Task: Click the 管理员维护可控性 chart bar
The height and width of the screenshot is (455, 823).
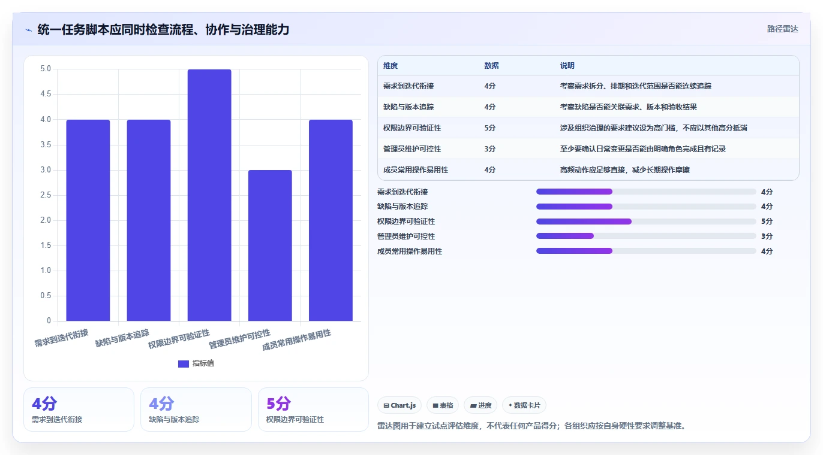Action: tap(270, 245)
